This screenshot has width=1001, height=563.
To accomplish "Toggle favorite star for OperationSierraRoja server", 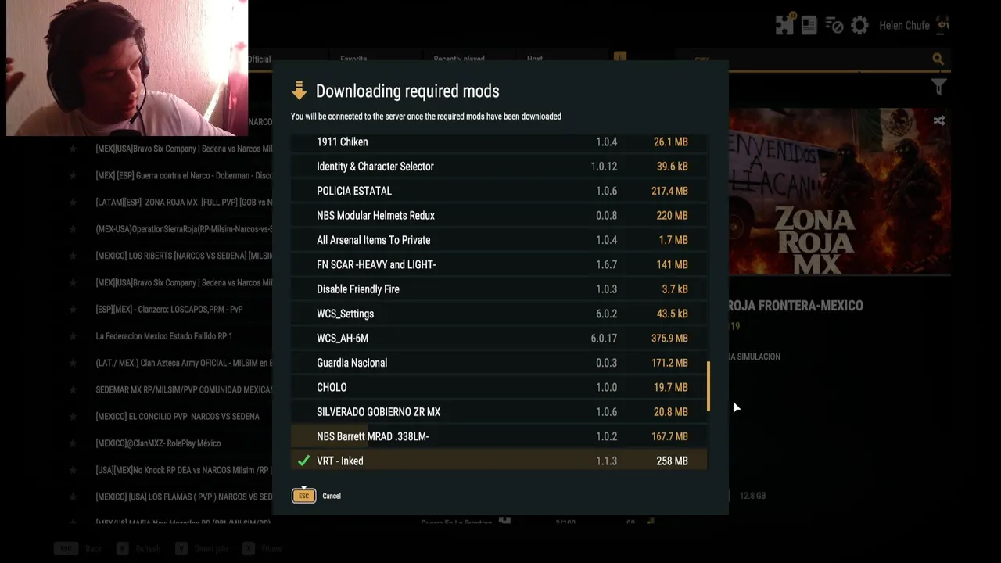I will [73, 229].
